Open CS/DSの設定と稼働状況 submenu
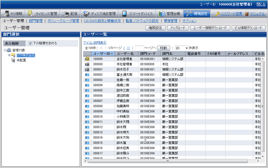268x168 pixels. pos(102,21)
